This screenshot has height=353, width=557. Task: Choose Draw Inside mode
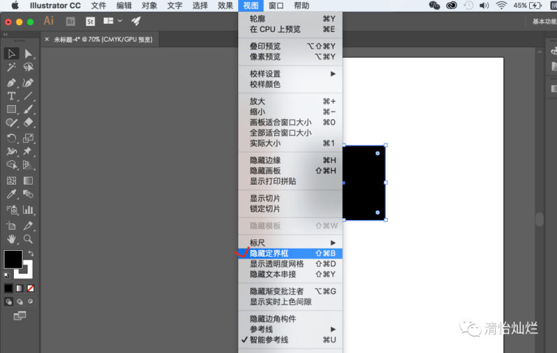click(31, 301)
